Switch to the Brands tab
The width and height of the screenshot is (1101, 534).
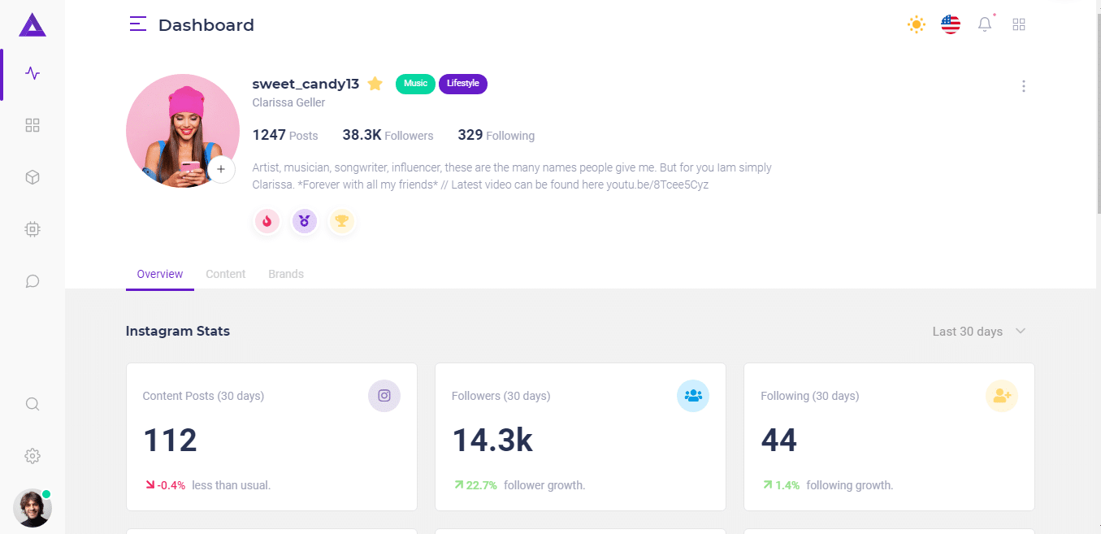[x=285, y=274]
